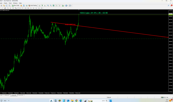The image size is (173, 102).
Task: Click the New Order button
Action: (16, 6)
